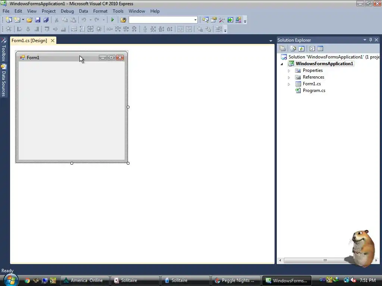The height and width of the screenshot is (286, 382).
Task: Open the Add New Item dropdown arrow
Action: (23, 20)
